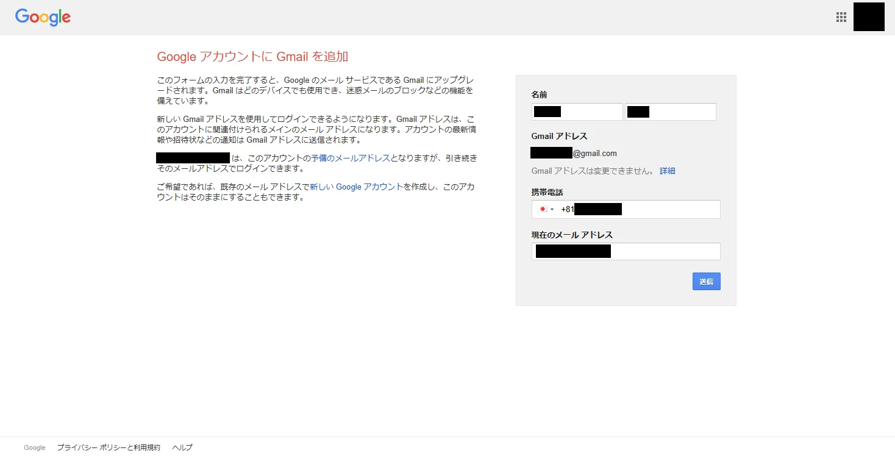This screenshot has width=895, height=456.
Task: Focus the mobile phone number field
Action: [x=668, y=209]
